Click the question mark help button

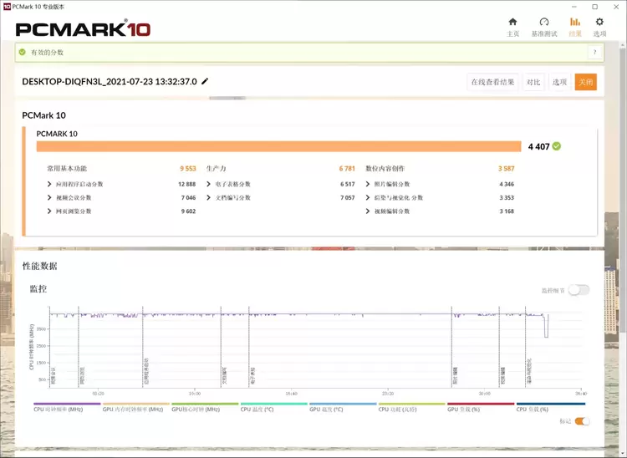coord(594,53)
